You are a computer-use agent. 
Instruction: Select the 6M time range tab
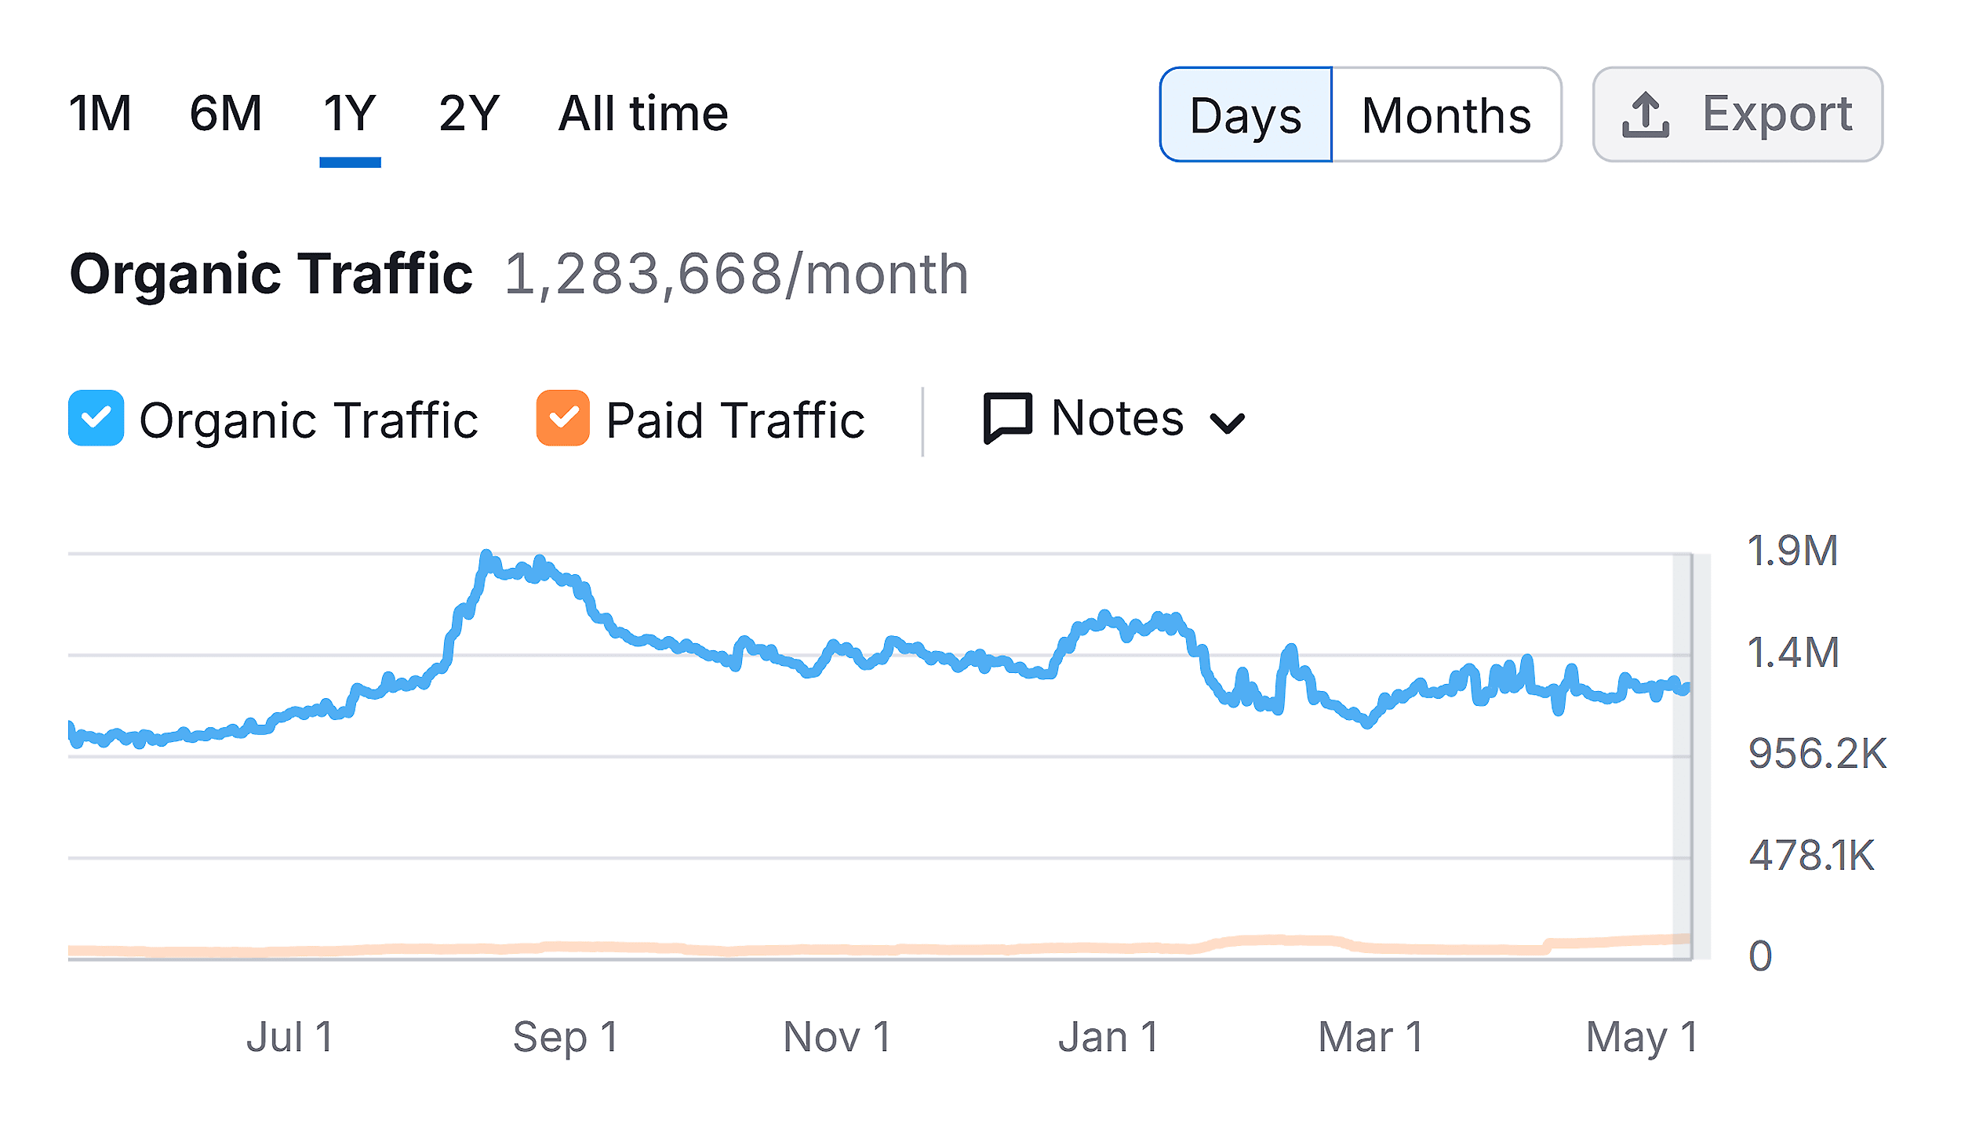(226, 114)
